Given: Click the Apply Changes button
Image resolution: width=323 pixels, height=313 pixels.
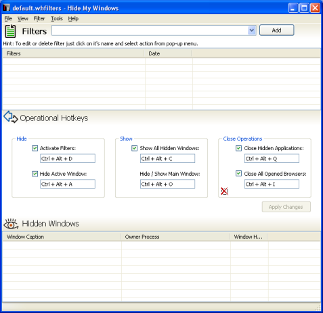Looking at the screenshot, I should click(x=286, y=207).
